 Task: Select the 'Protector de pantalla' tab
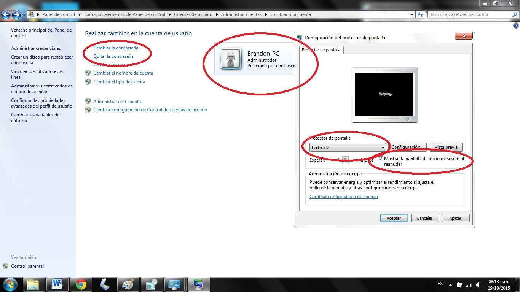tap(321, 50)
